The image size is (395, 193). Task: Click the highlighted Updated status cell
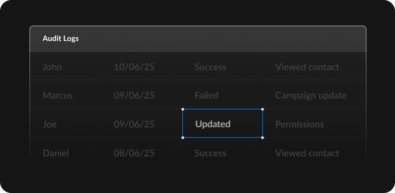point(213,124)
